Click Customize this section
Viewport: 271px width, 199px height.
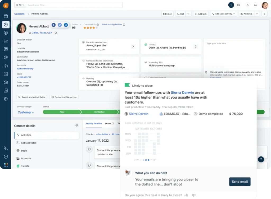(x=64, y=97)
